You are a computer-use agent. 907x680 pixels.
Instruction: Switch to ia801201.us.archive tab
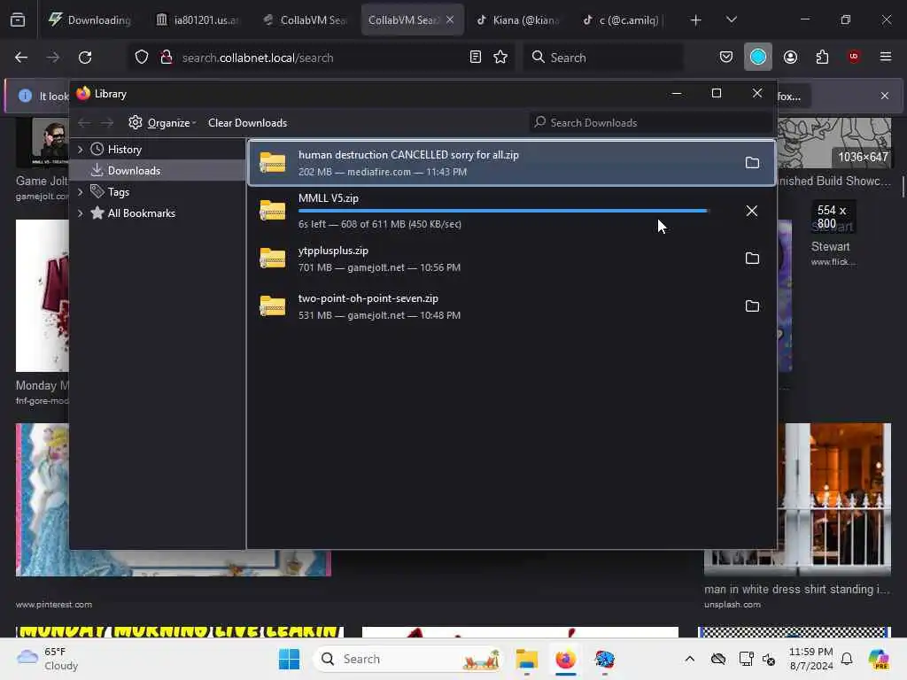coord(198,20)
